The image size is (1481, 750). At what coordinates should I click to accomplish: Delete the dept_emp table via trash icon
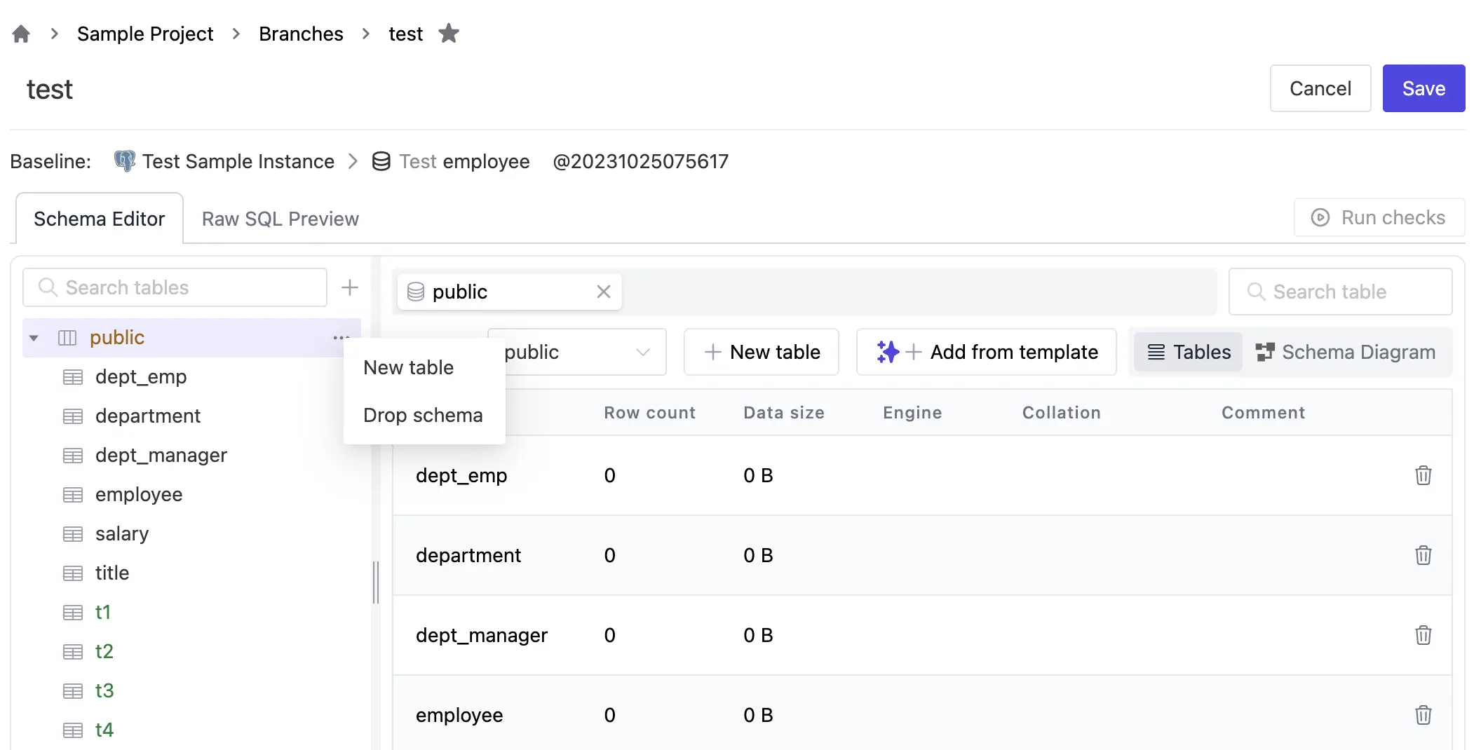point(1423,475)
